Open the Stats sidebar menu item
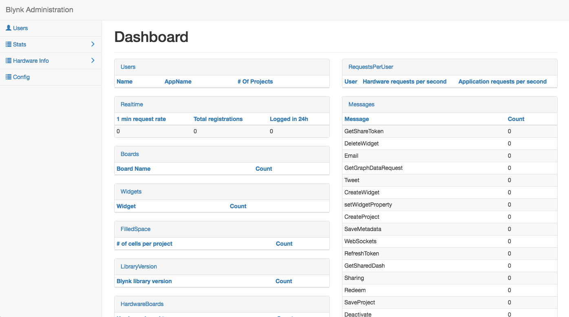 [51, 44]
